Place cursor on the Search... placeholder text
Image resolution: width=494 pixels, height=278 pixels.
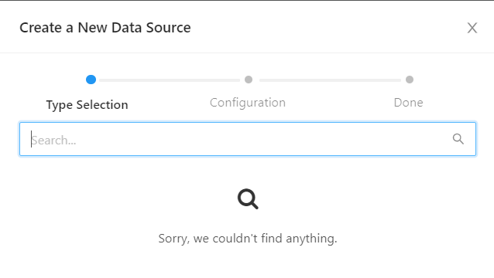pyautogui.click(x=53, y=140)
